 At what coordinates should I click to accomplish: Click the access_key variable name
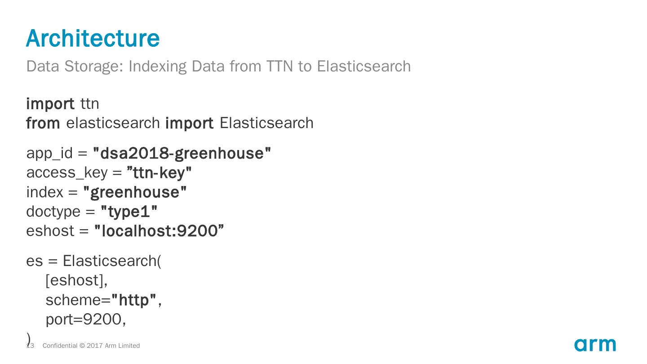[67, 173]
